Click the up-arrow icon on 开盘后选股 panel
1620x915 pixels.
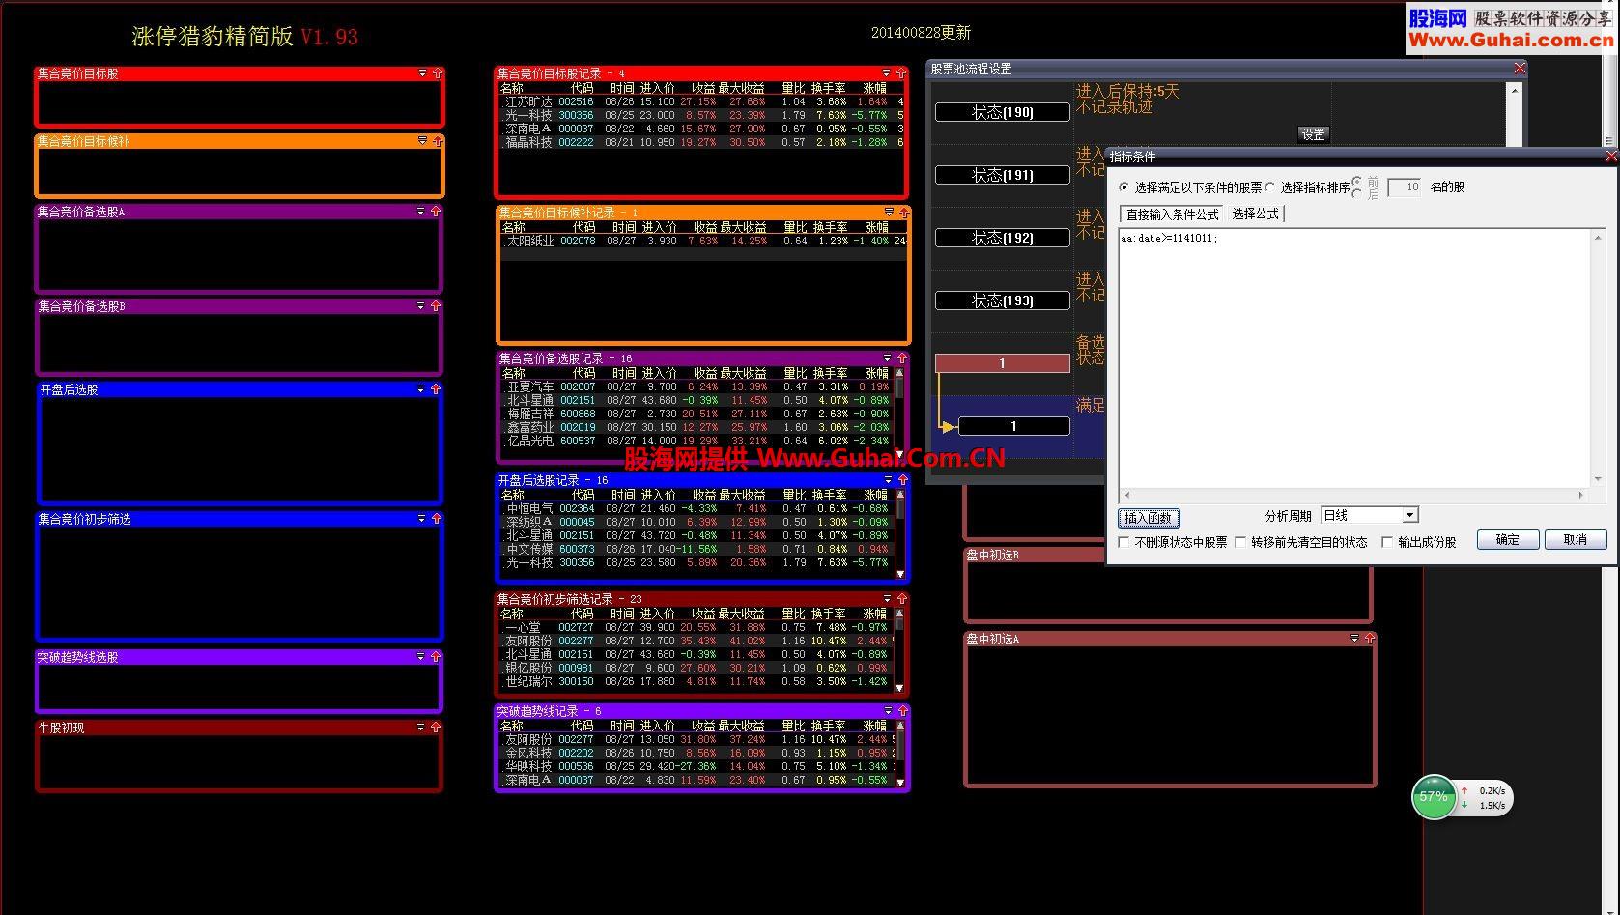coord(436,389)
